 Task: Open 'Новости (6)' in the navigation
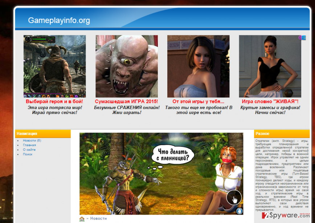point(32,140)
